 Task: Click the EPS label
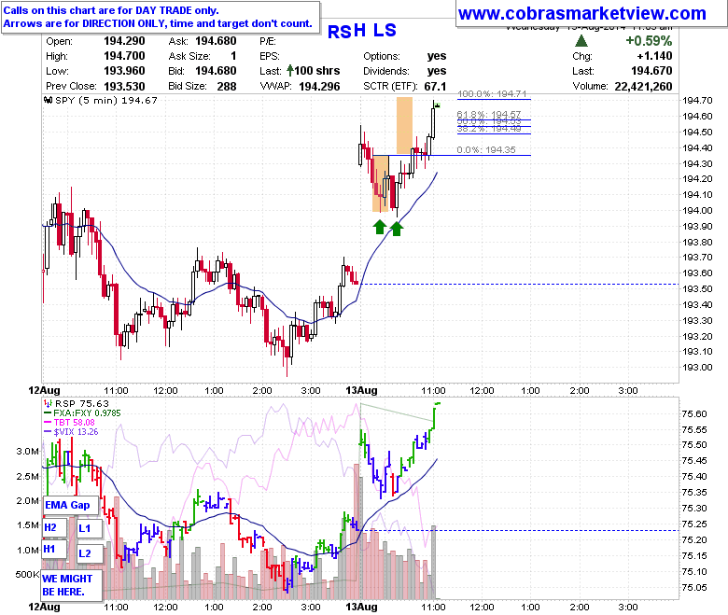click(x=270, y=56)
